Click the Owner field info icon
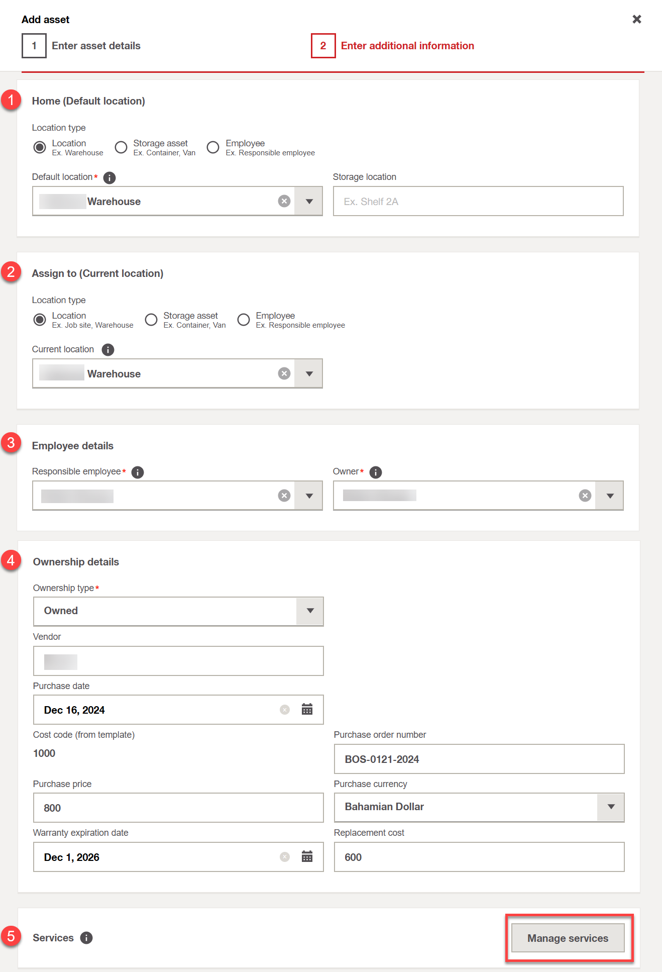 click(375, 472)
